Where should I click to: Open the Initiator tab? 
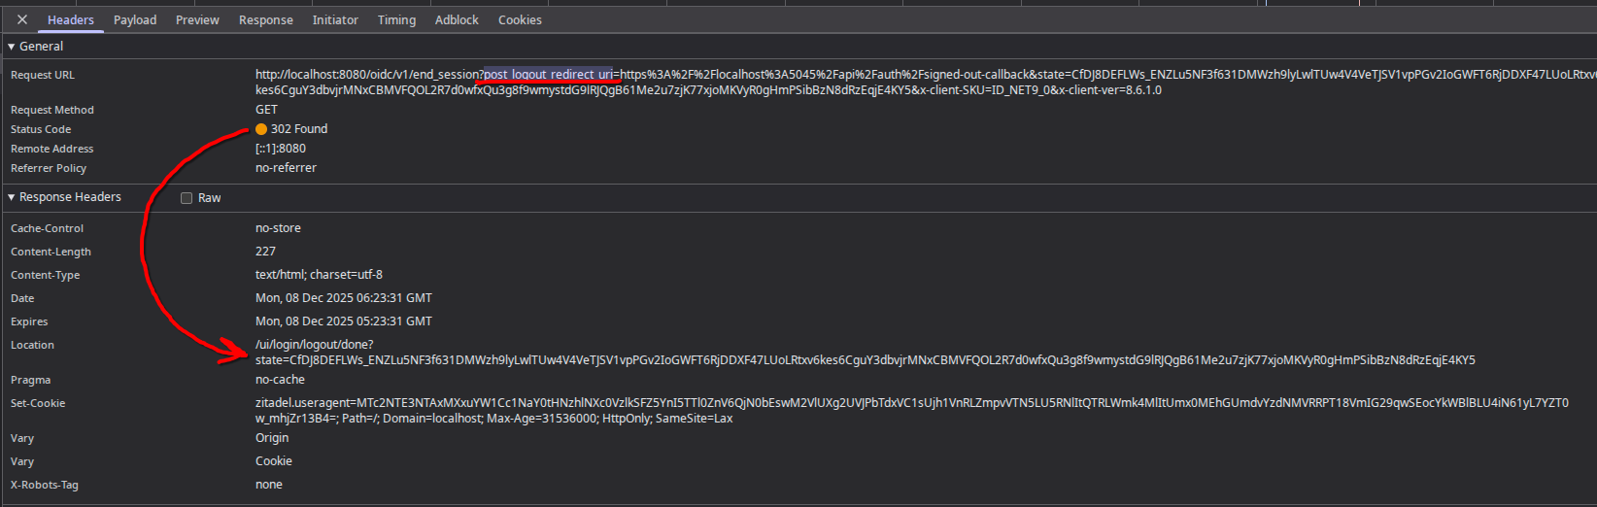pos(335,19)
